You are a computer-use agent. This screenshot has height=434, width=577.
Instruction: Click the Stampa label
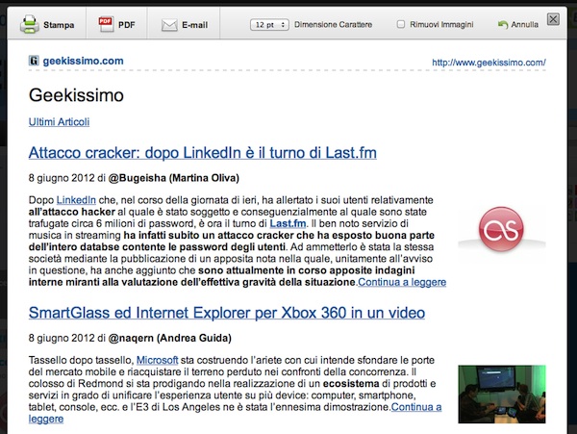coord(59,25)
